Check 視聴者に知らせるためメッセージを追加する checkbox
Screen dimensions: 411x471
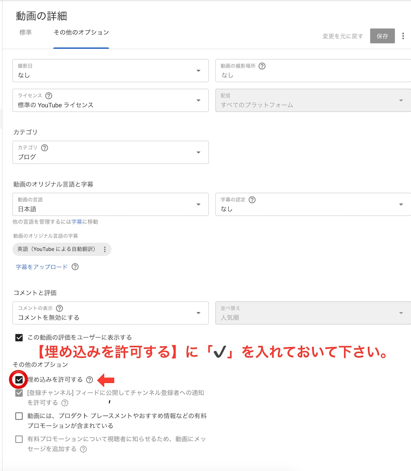19,439
